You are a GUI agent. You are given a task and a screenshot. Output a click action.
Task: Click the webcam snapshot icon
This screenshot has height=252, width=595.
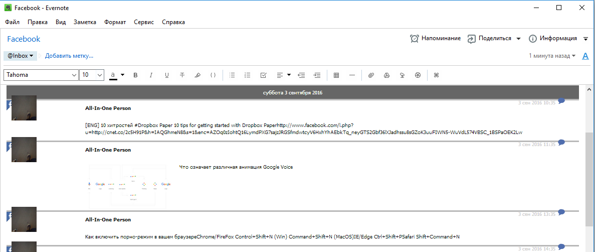(x=418, y=75)
